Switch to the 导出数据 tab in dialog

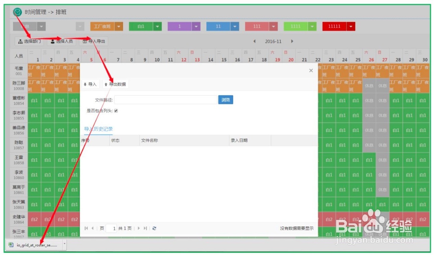[115, 84]
